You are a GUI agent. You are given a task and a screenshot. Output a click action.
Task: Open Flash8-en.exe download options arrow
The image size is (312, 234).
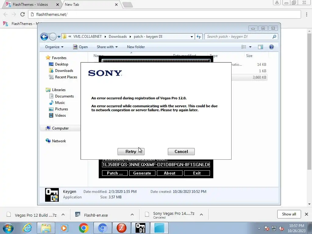132,215
